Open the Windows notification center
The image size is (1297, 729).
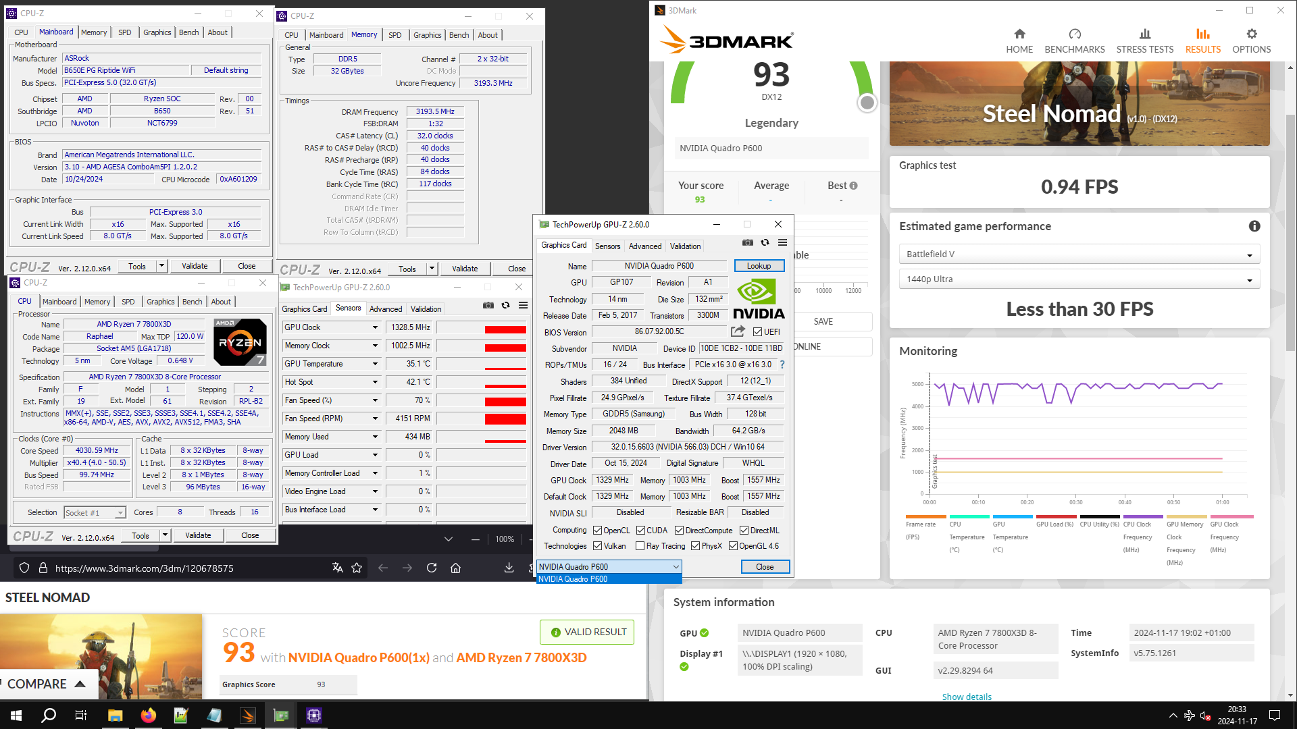point(1275,715)
